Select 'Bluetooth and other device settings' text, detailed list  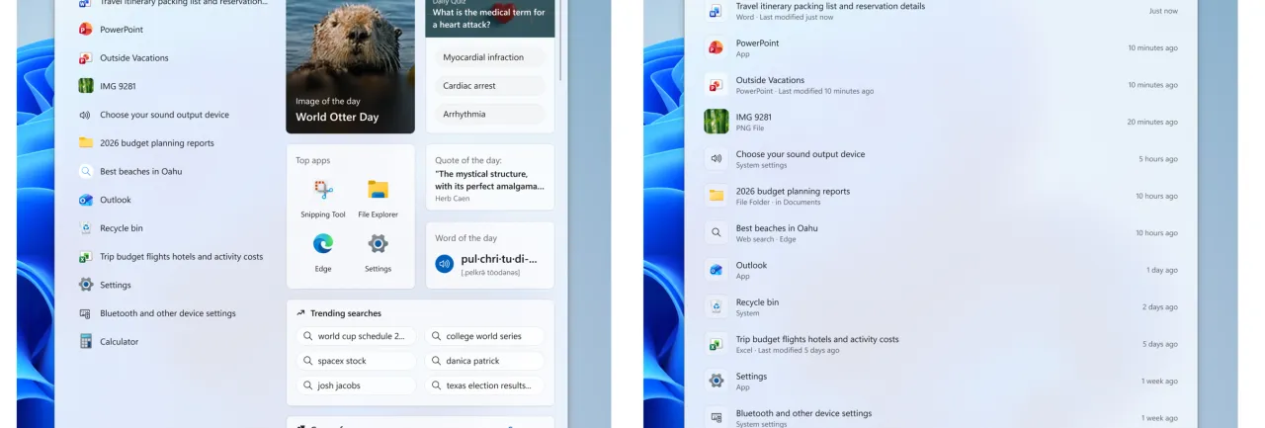[x=803, y=413]
